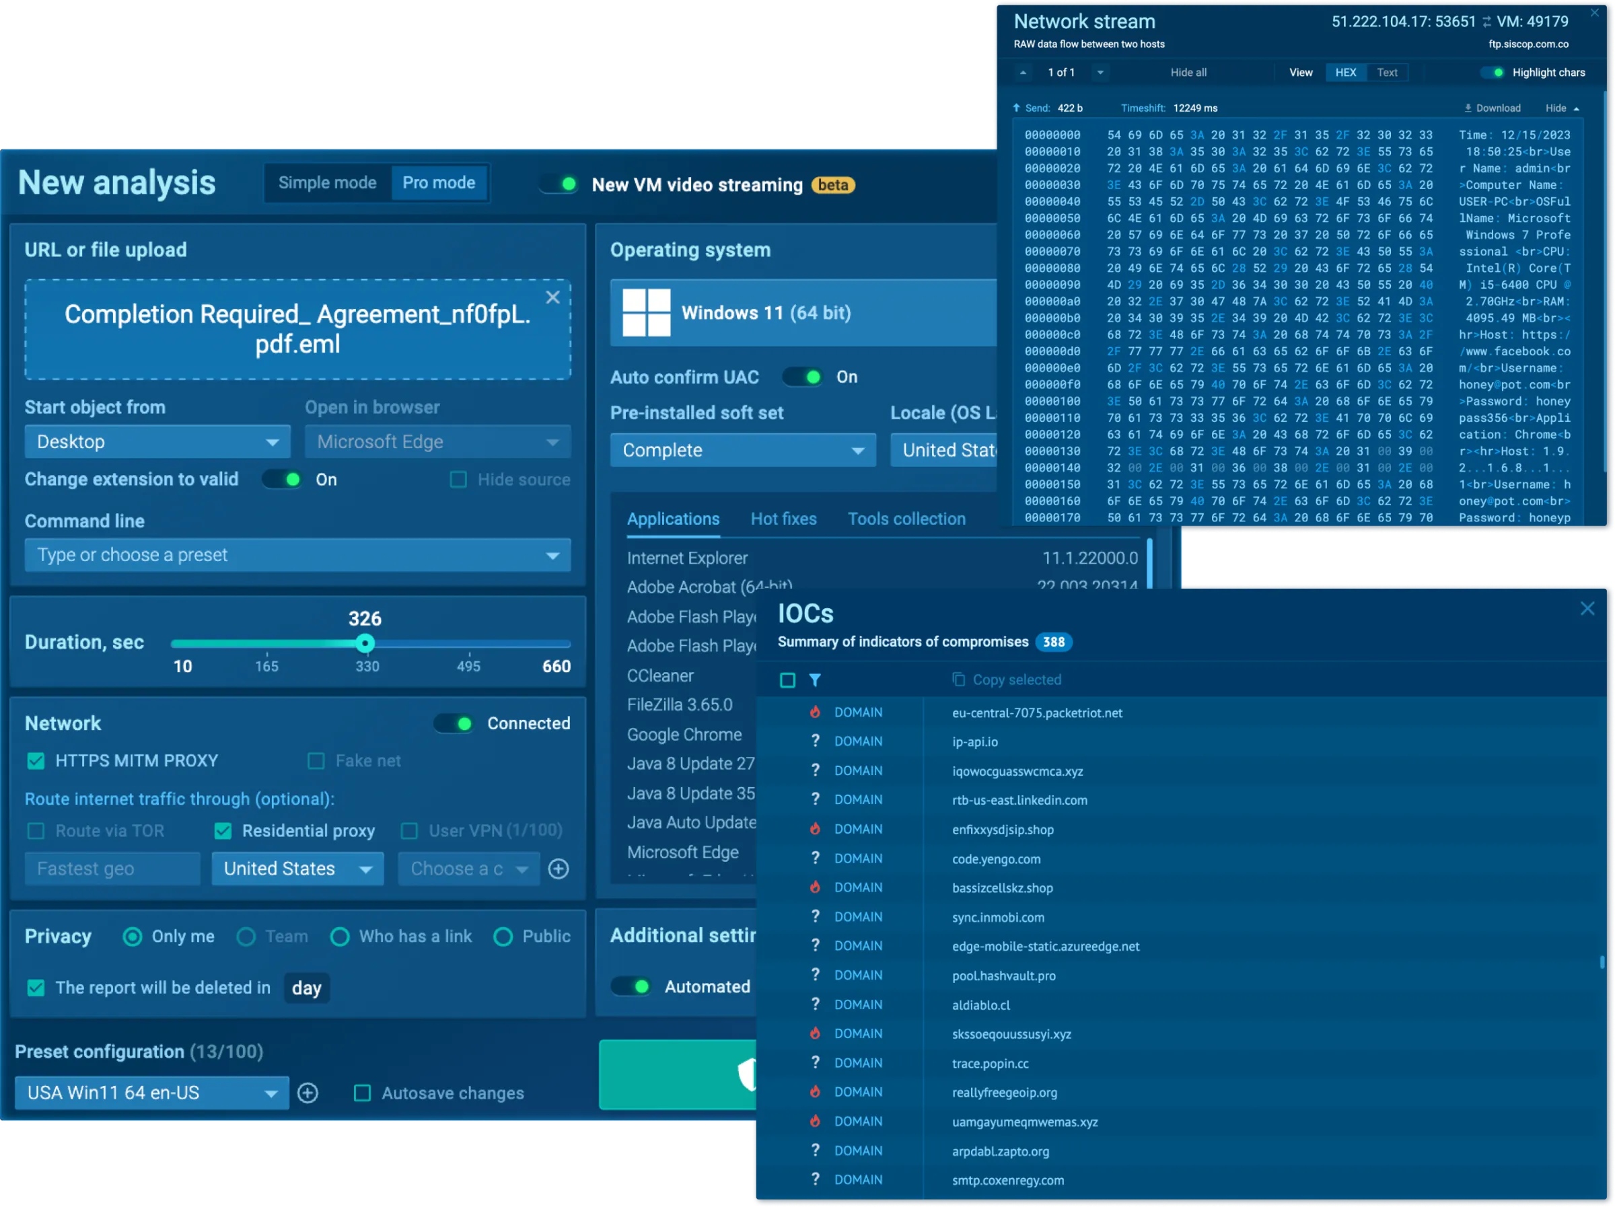The image size is (1615, 1207).
Task: Select the Start object from Desktop dropdown
Action: (152, 441)
